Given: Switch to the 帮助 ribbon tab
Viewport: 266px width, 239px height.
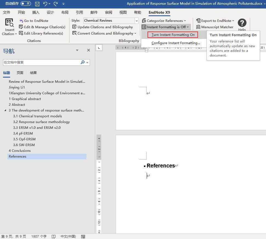Looking at the screenshot, I should click(x=138, y=12).
